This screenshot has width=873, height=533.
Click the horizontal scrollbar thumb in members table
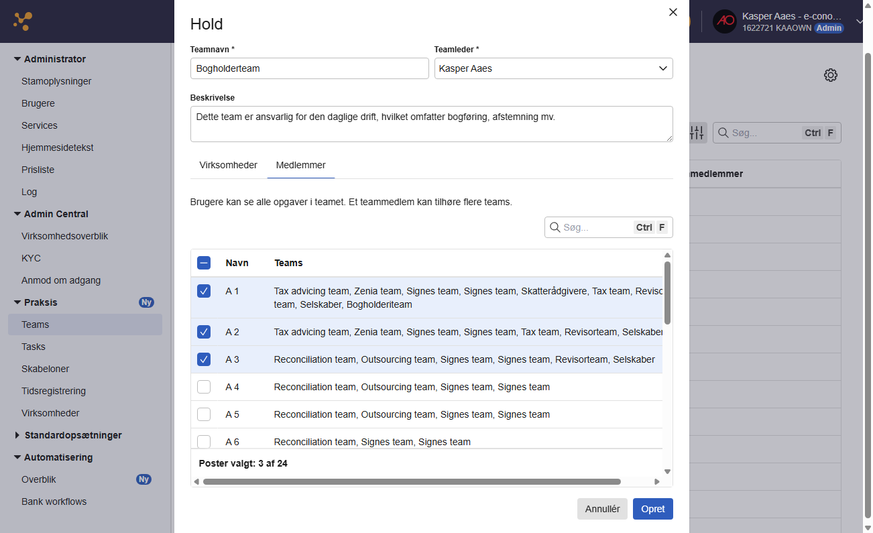(412, 481)
